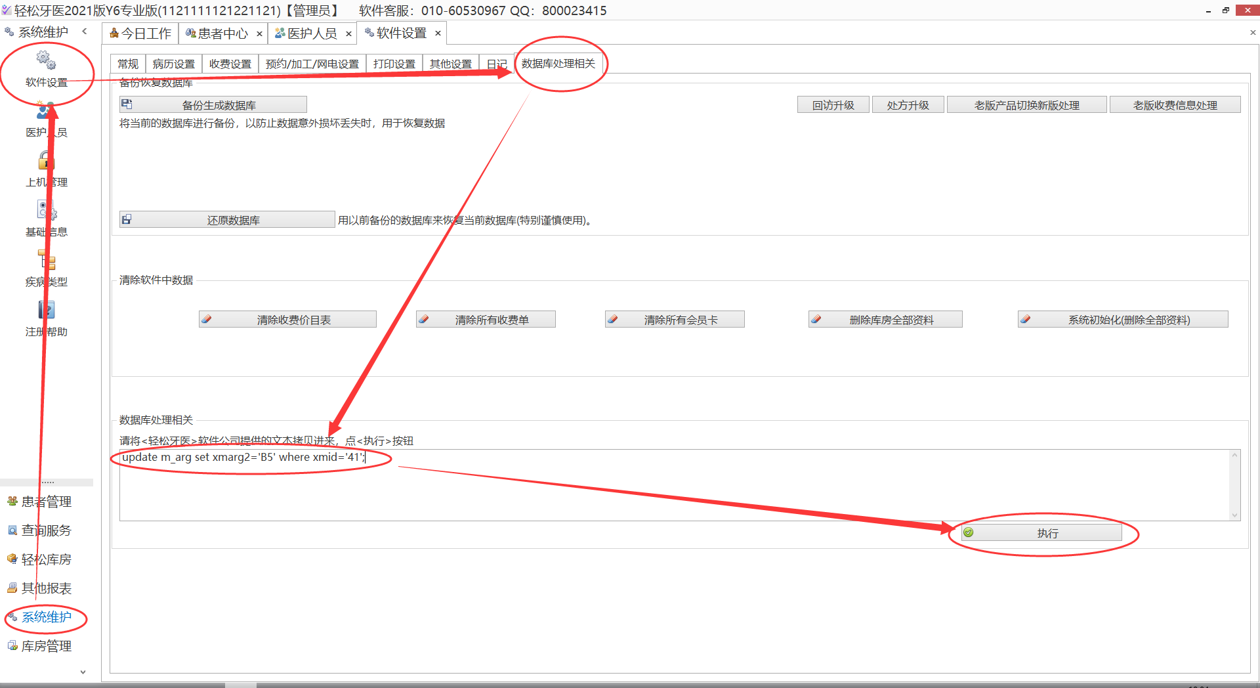
Task: Open the 医护人员 sidebar icon
Action: 46,110
